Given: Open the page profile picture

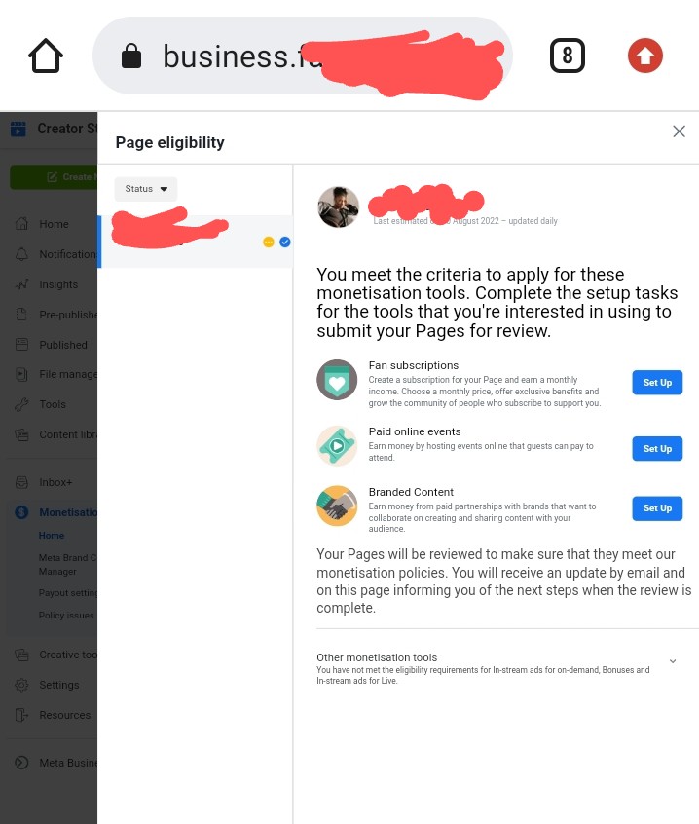Looking at the screenshot, I should (x=338, y=206).
